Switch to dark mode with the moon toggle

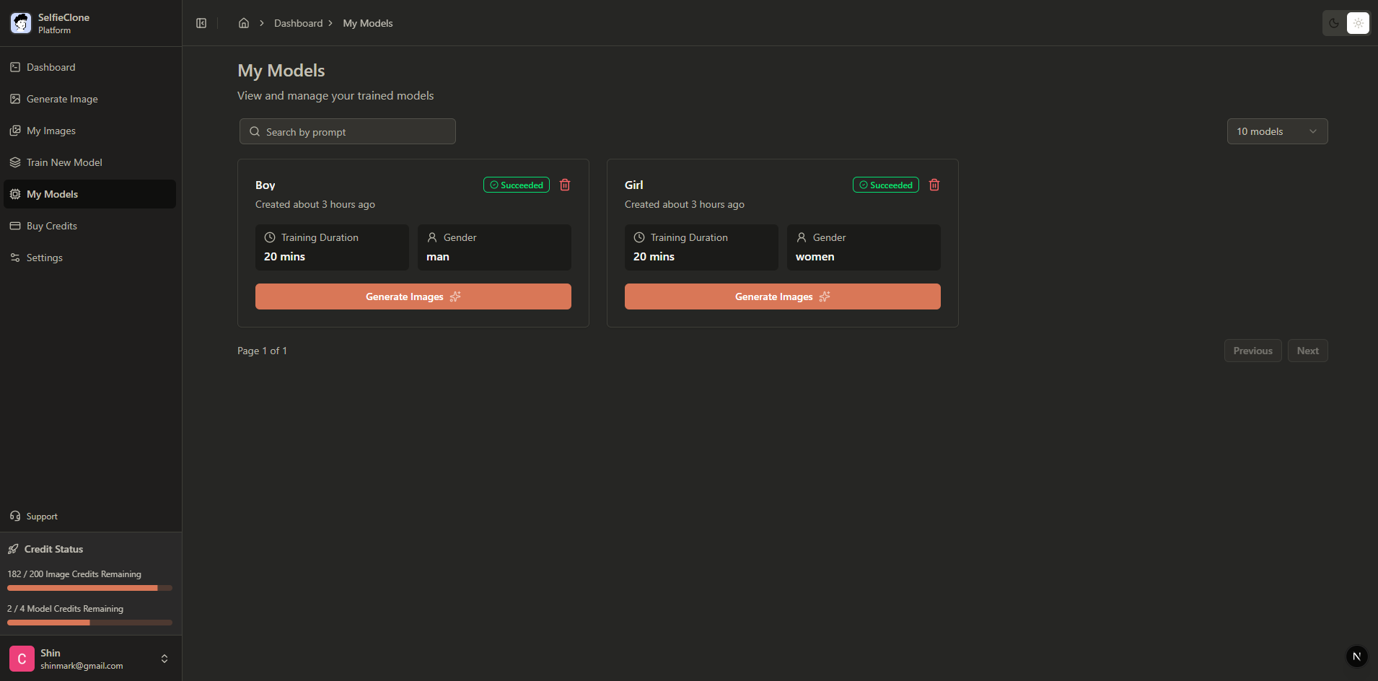[x=1333, y=22]
